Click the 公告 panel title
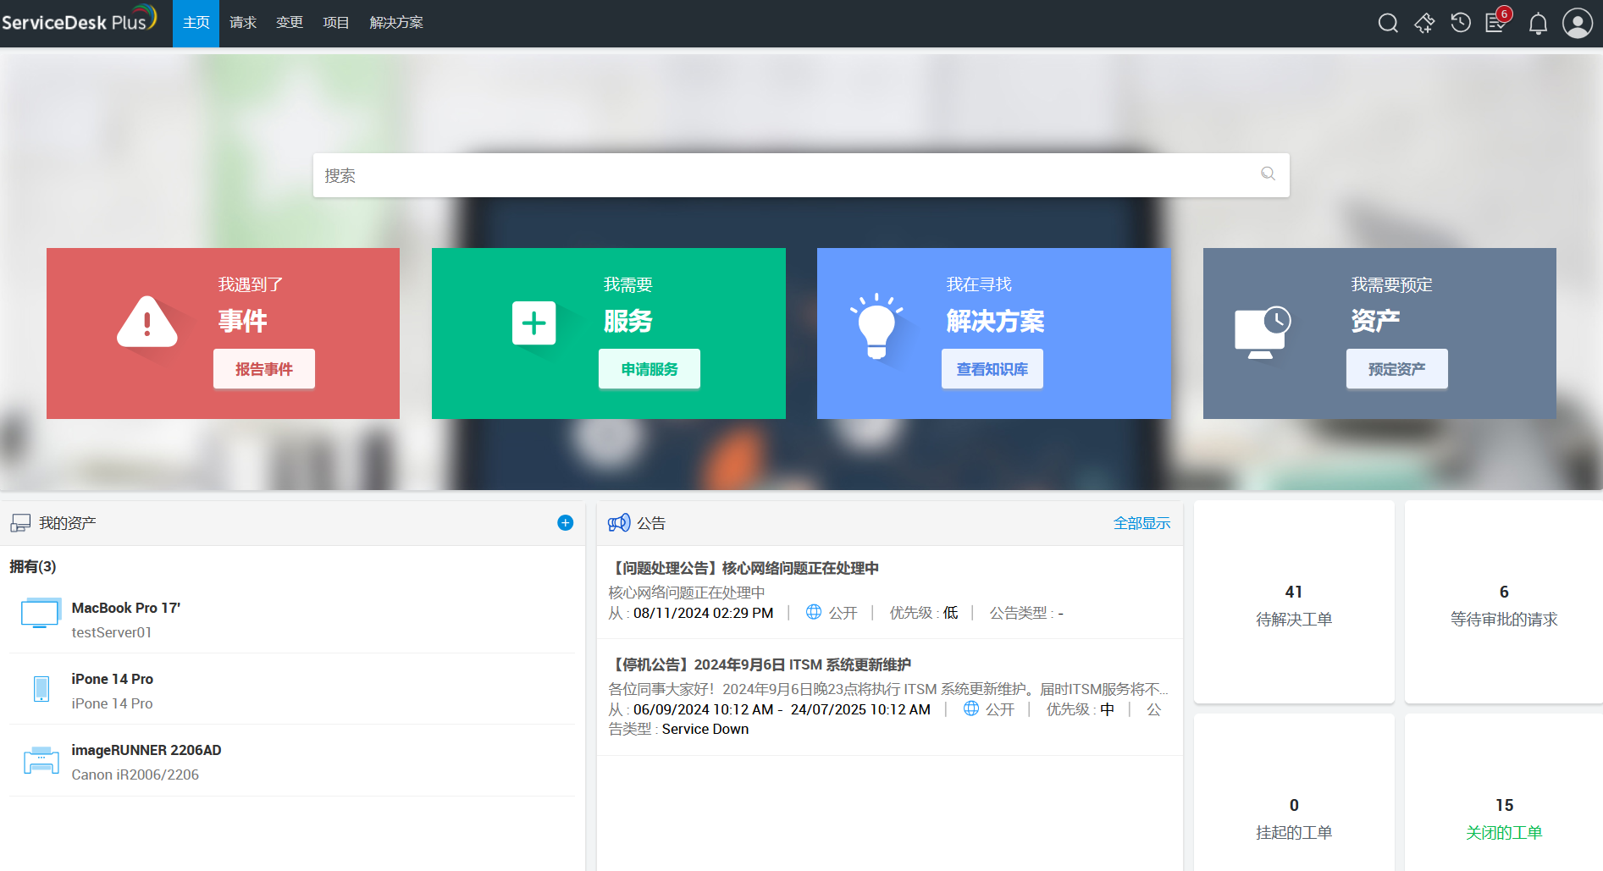1603x871 pixels. (x=651, y=523)
